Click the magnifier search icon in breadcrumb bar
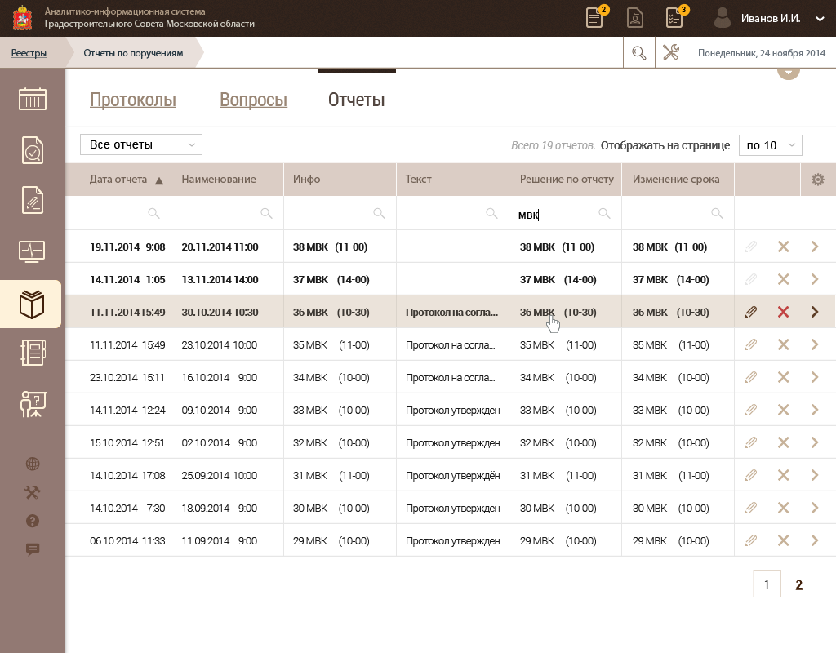The image size is (836, 653). click(x=638, y=53)
